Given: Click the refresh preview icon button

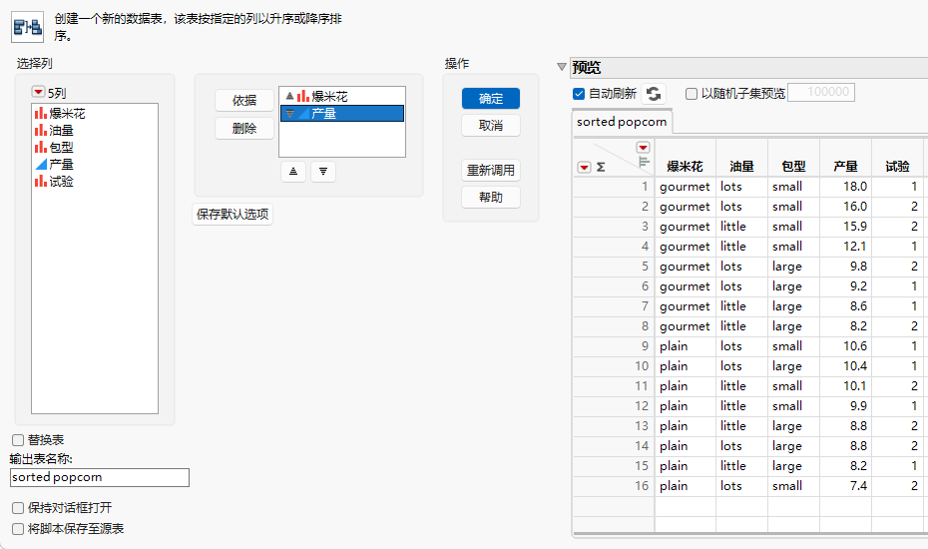Looking at the screenshot, I should pyautogui.click(x=654, y=94).
